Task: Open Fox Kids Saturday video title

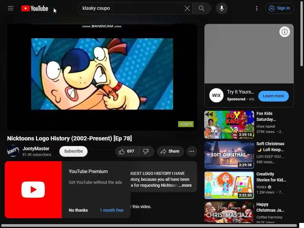Action: pos(266,116)
